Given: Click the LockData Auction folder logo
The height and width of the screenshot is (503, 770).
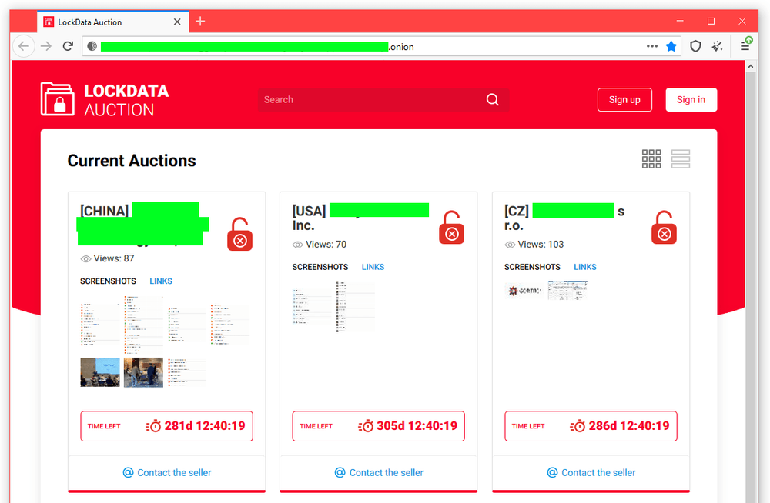Looking at the screenshot, I should tap(56, 99).
